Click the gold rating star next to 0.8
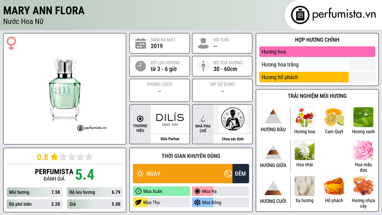 [54, 157]
